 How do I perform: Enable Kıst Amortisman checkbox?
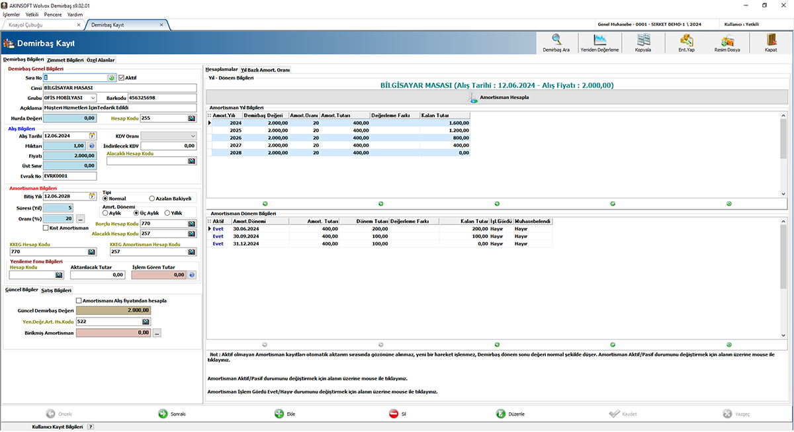[46, 228]
